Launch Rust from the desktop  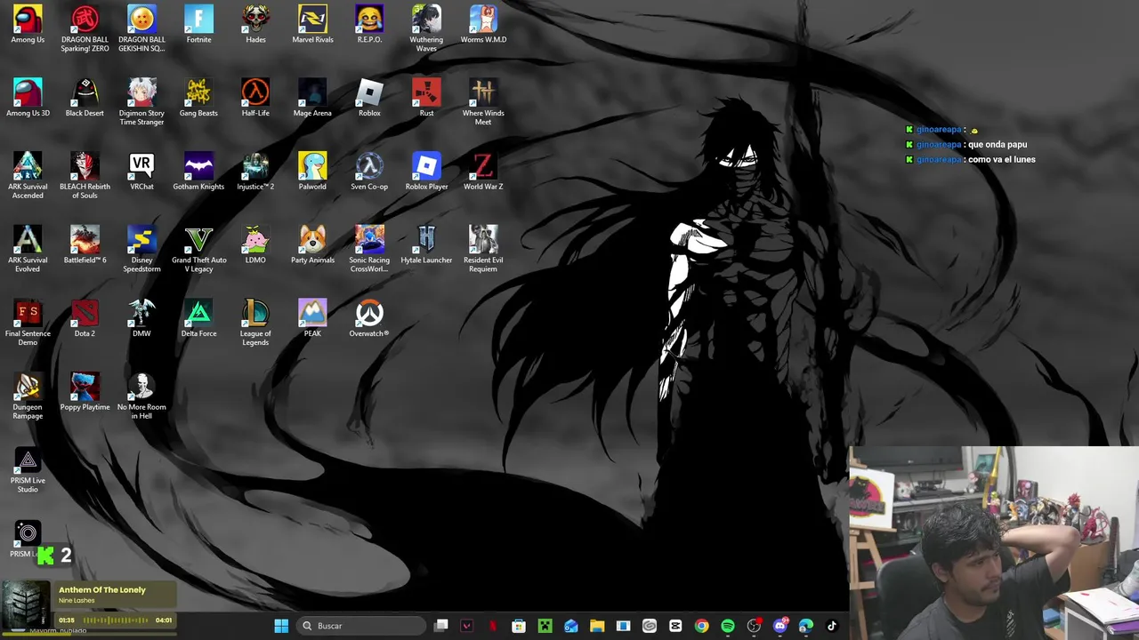(426, 98)
